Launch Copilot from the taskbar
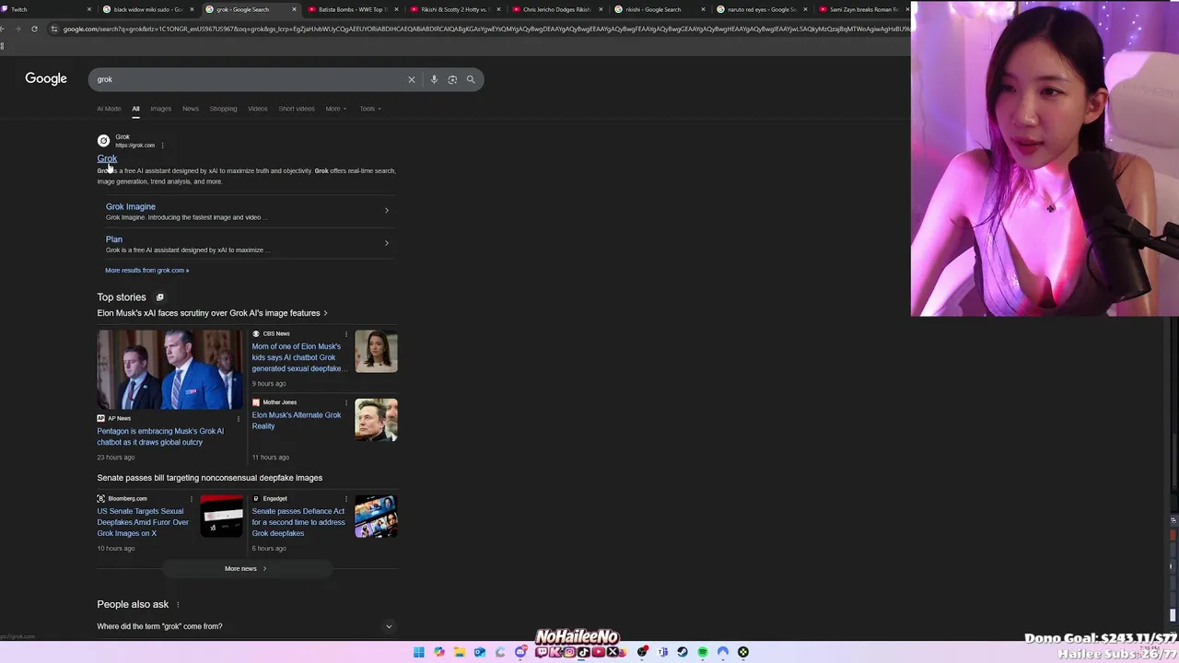 point(439,652)
